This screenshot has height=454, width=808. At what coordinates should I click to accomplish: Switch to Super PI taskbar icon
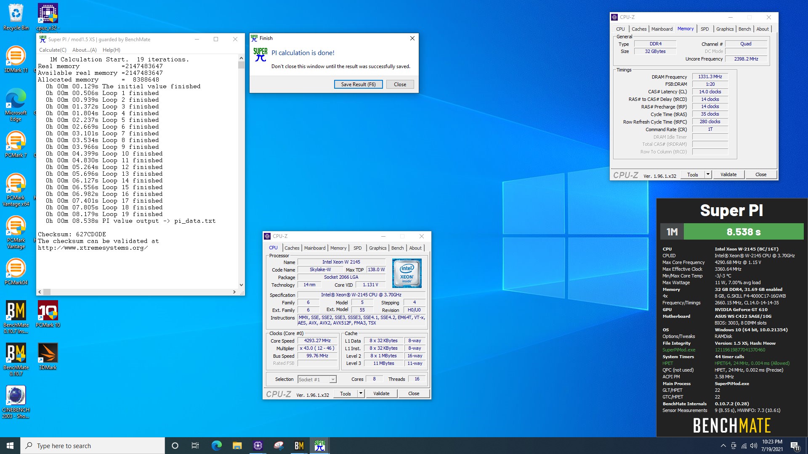tap(320, 446)
